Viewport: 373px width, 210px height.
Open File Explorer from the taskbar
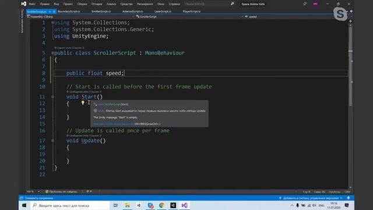click(127, 205)
